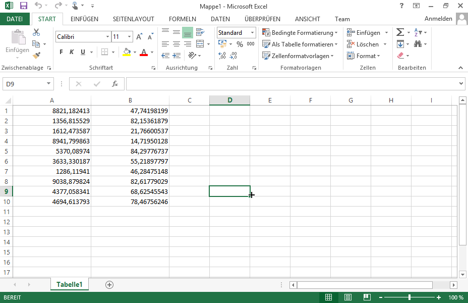Toggle italic K formatting

pyautogui.click(x=72, y=52)
